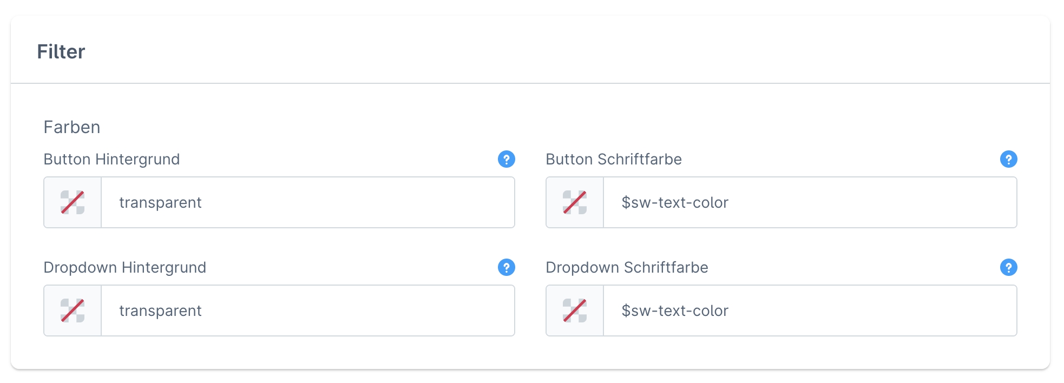View help hint for Dropdown Schriftfarbe
Screen dimensions: 1064x383
[x=1008, y=267]
